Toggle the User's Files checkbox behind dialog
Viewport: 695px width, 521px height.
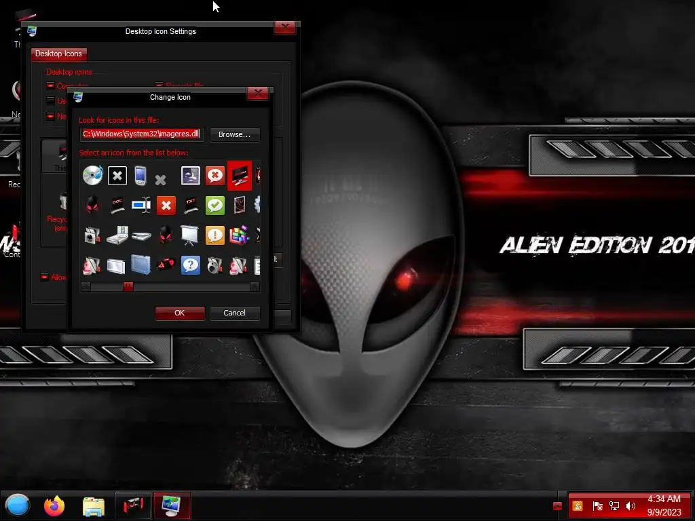click(x=50, y=100)
